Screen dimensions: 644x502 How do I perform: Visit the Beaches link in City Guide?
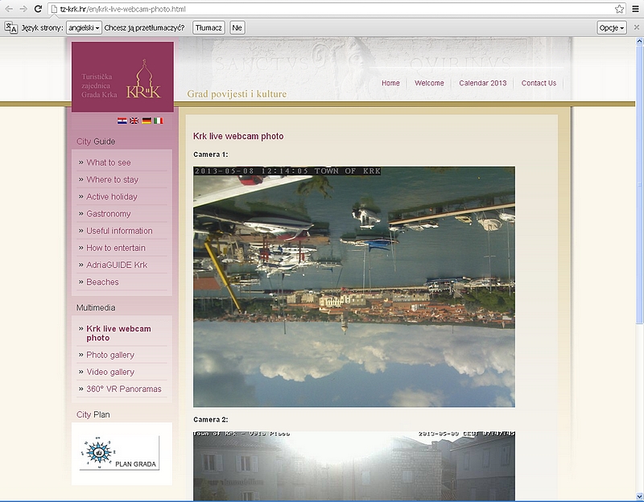[x=102, y=282]
